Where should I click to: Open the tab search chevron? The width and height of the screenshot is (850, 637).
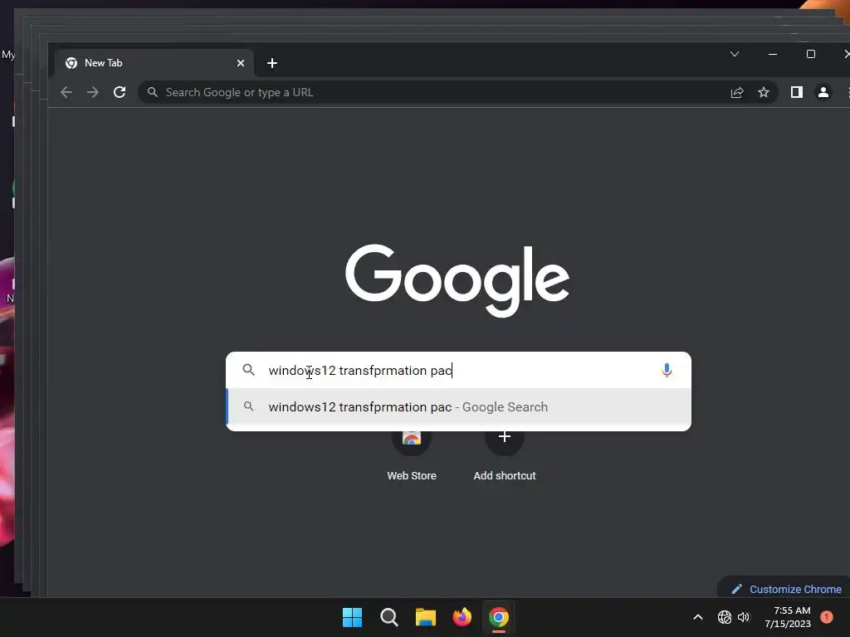735,54
